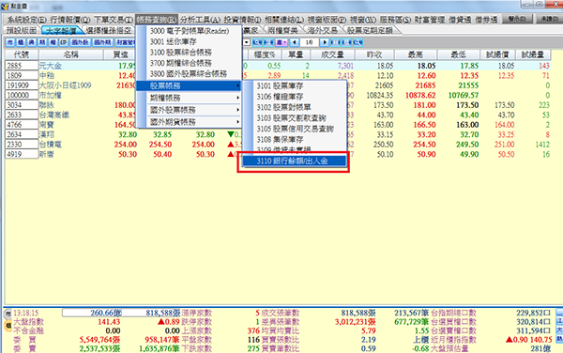563x353 pixels.
Task: Select the 市 market filter icon
Action: (x=10, y=42)
